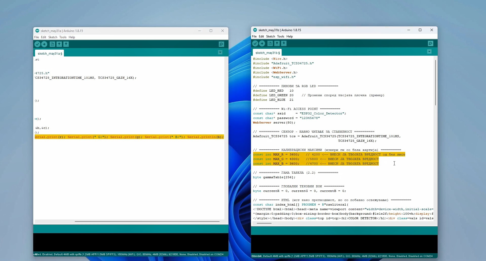Open Serial Monitor in sketch_may31b window

(430, 44)
